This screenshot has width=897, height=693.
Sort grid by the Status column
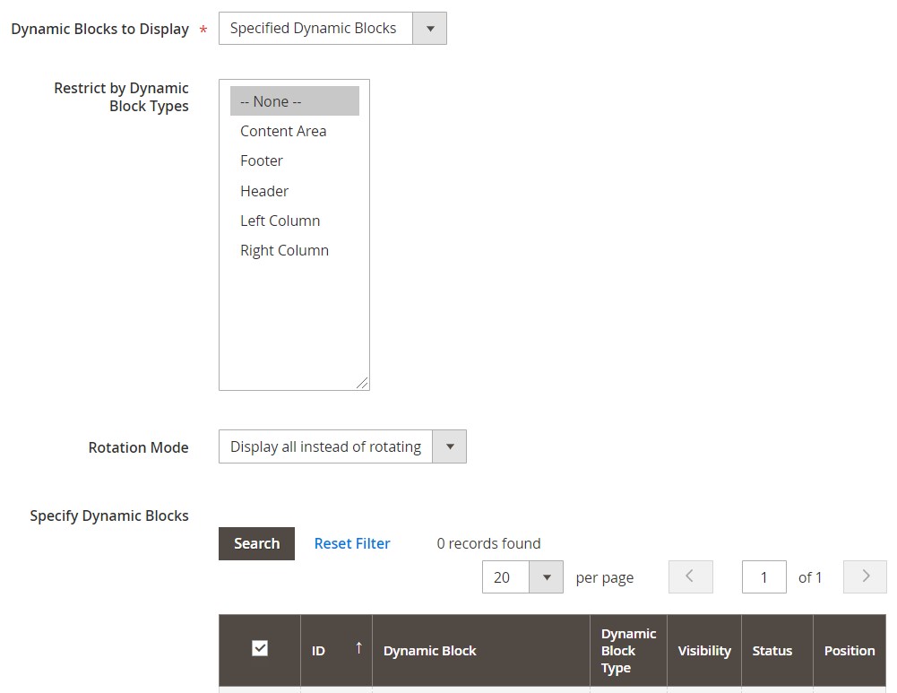pos(772,651)
